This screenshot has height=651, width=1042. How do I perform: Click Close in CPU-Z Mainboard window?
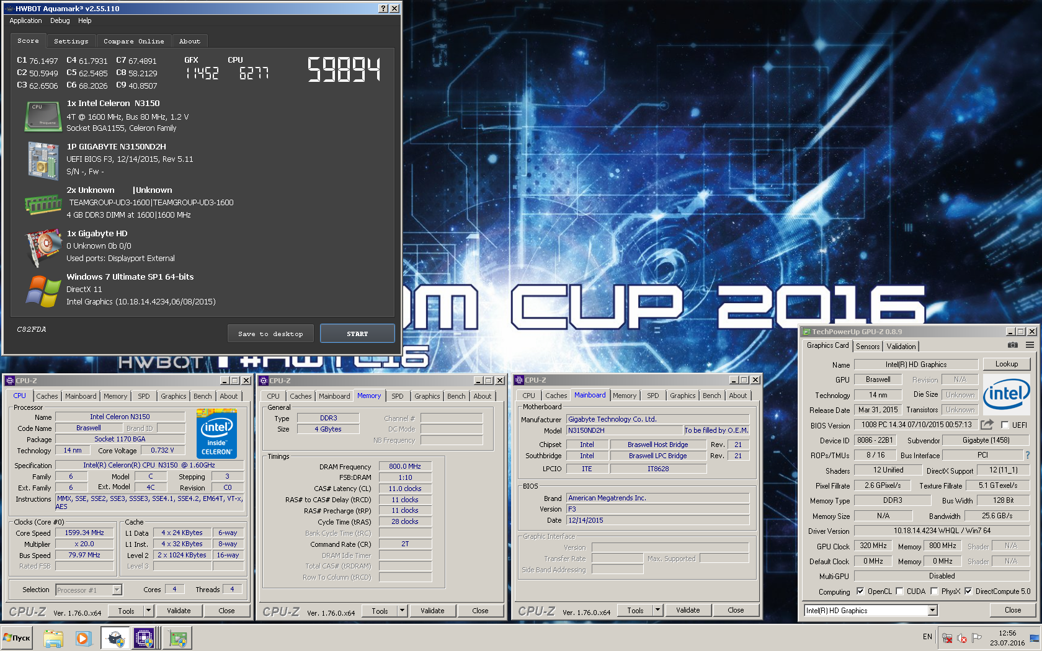tap(736, 610)
